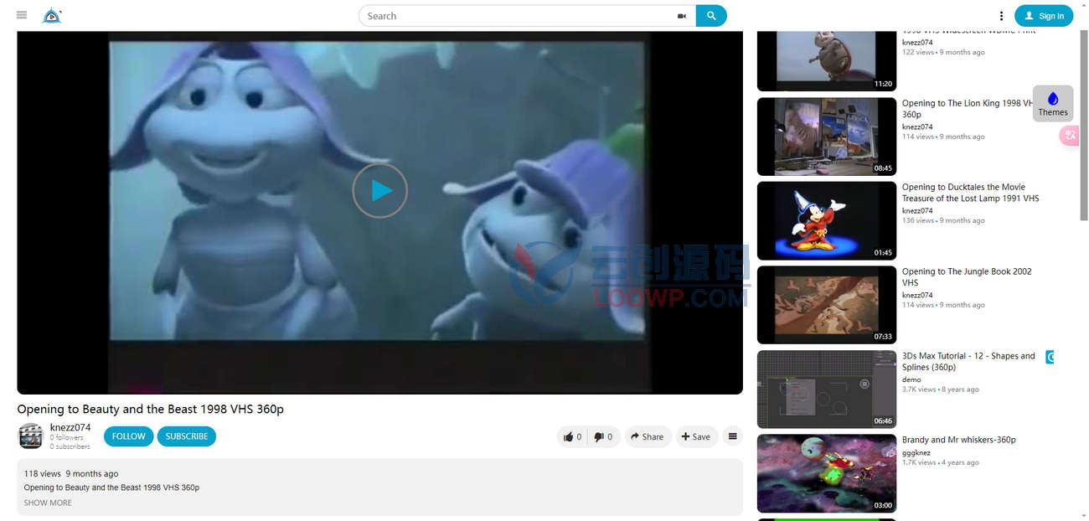Click '3.7K views' under 3Ds Max Tutorial
Screen dimensions: 1089x521
click(919, 389)
